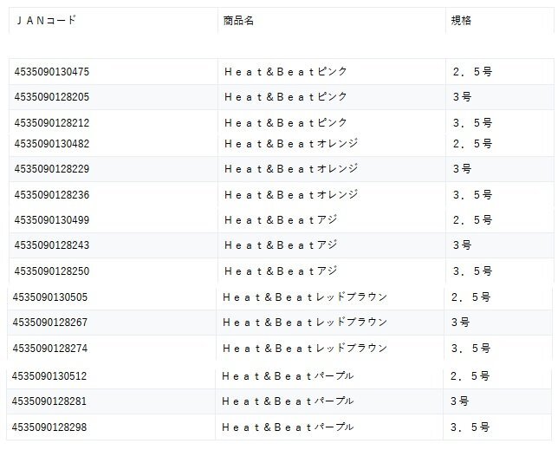This screenshot has height=450, width=558.
Task: Click the 規格 column header
Action: point(461,20)
